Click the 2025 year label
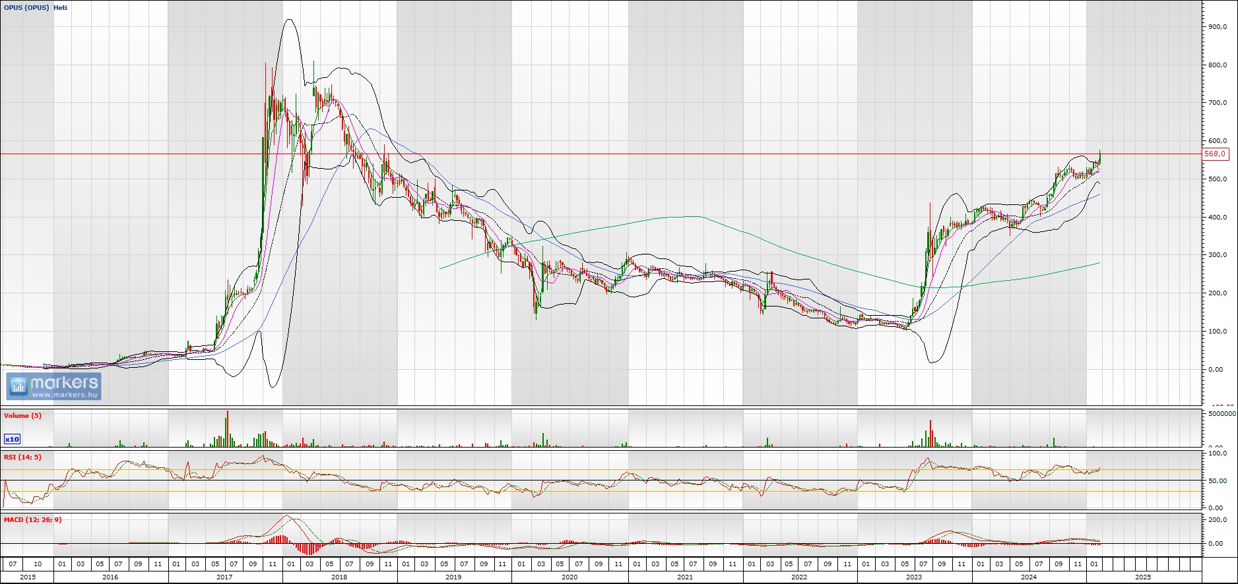Image resolution: width=1238 pixels, height=584 pixels. pos(1143,577)
